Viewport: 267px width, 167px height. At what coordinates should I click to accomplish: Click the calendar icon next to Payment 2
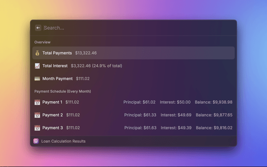[x=37, y=115]
